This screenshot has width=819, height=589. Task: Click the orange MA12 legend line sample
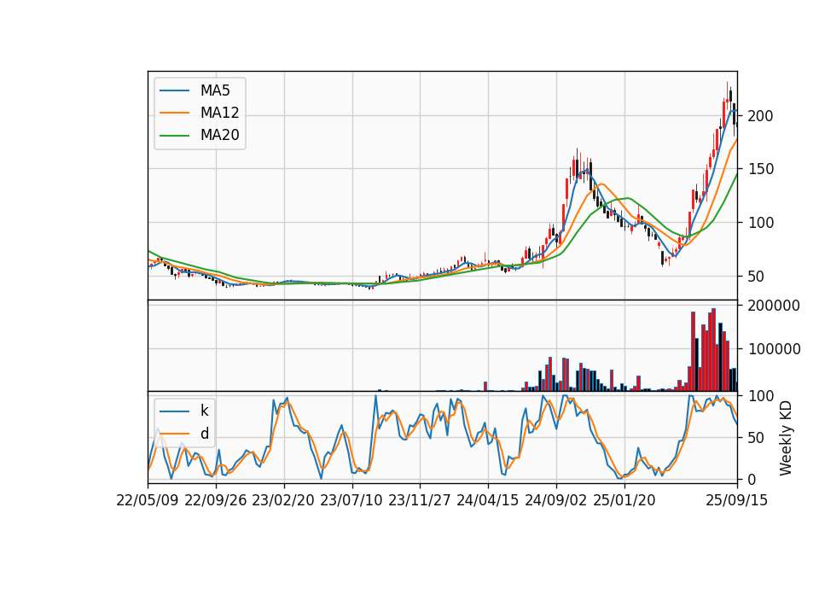pos(174,113)
